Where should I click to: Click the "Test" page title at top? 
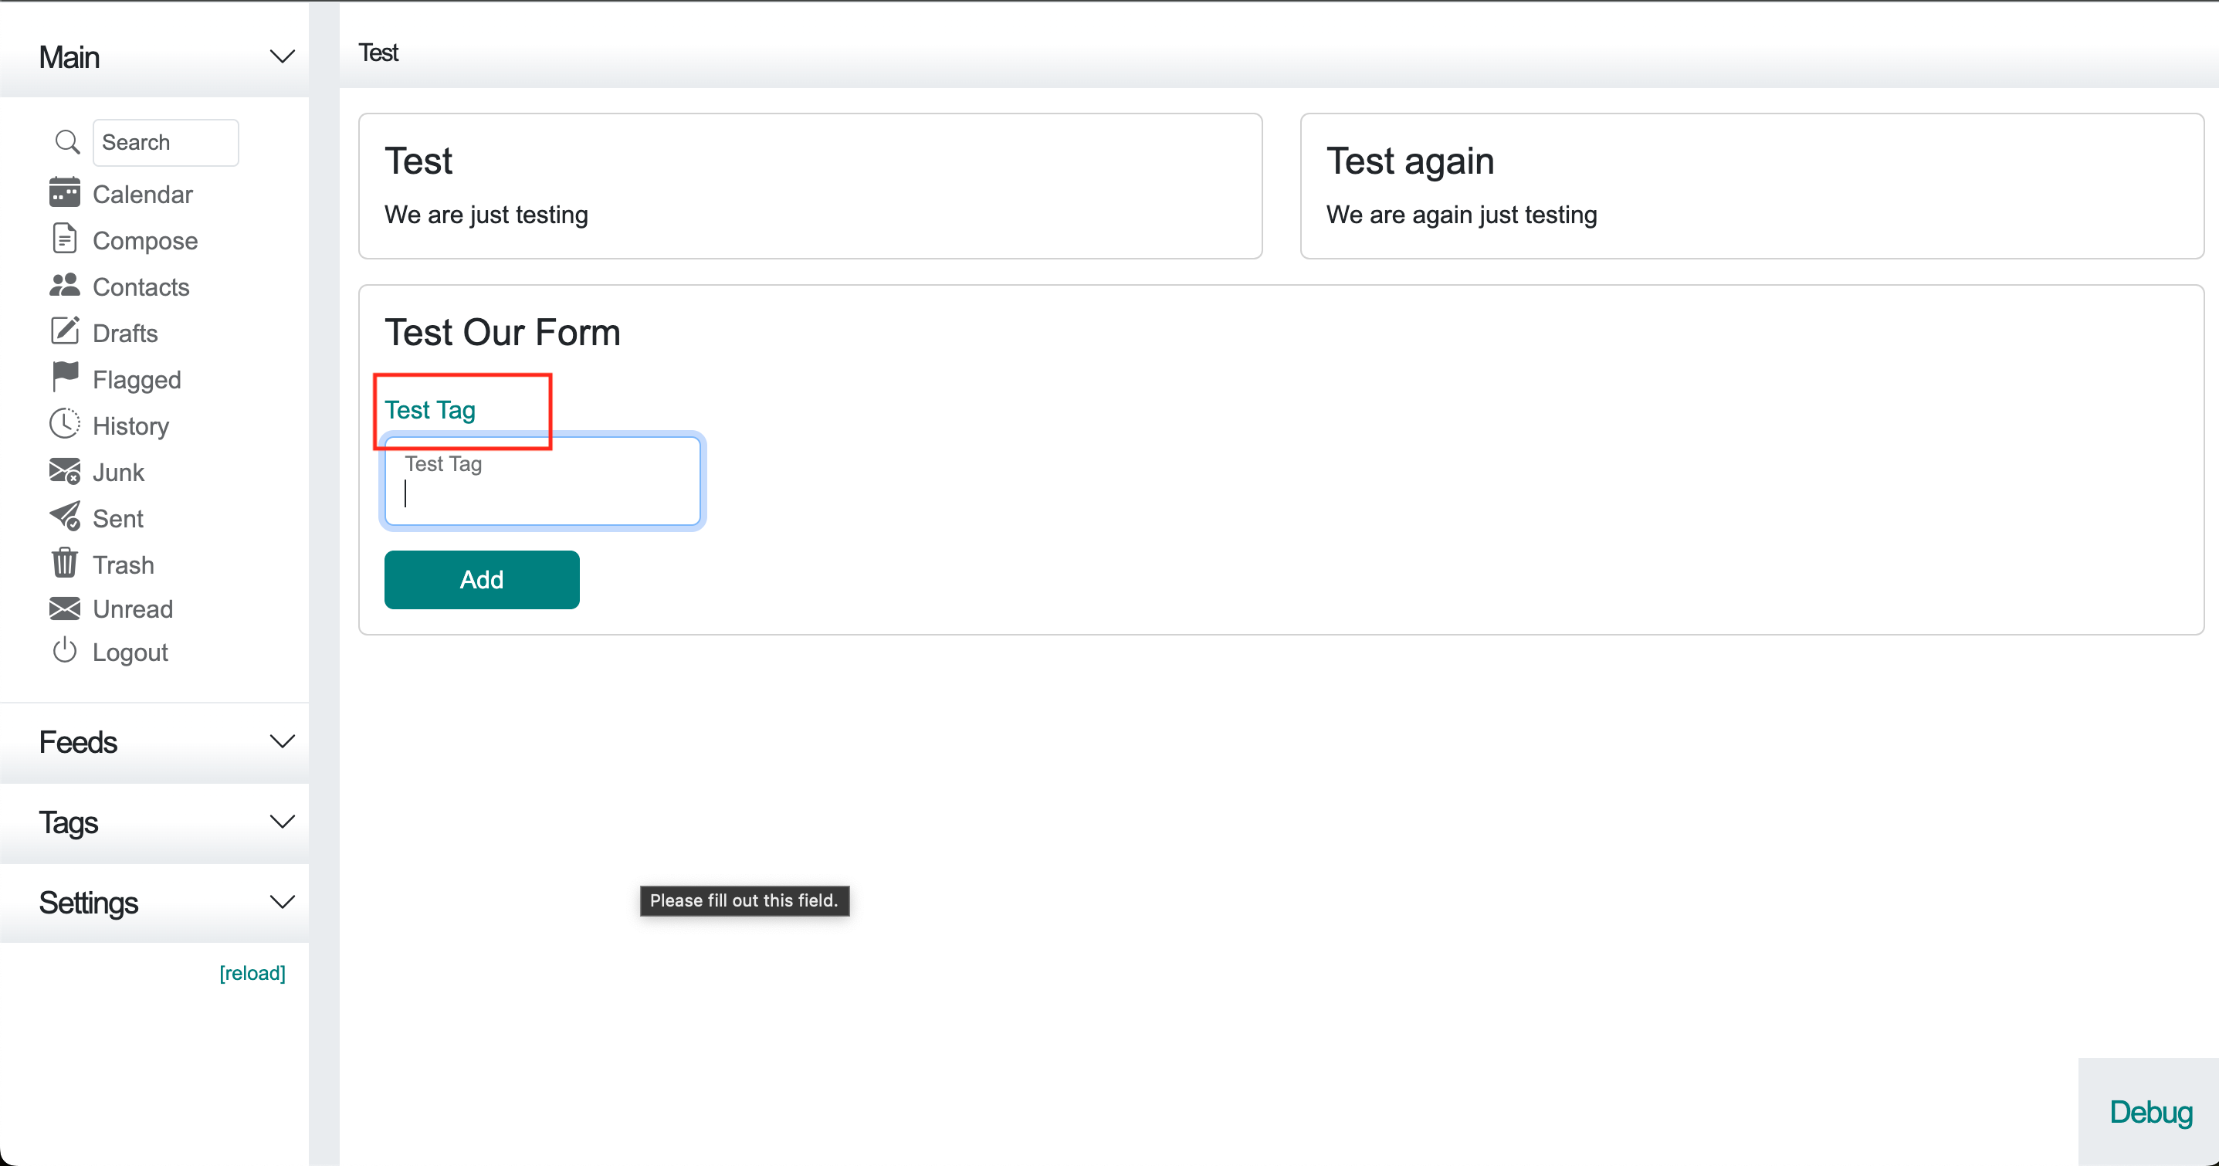[x=378, y=53]
